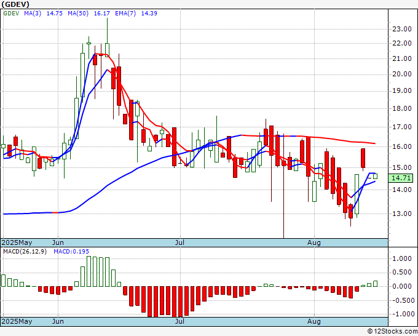The height and width of the screenshot is (336, 418).
Task: Click 2025May on the price chart axis
Action: point(17,242)
